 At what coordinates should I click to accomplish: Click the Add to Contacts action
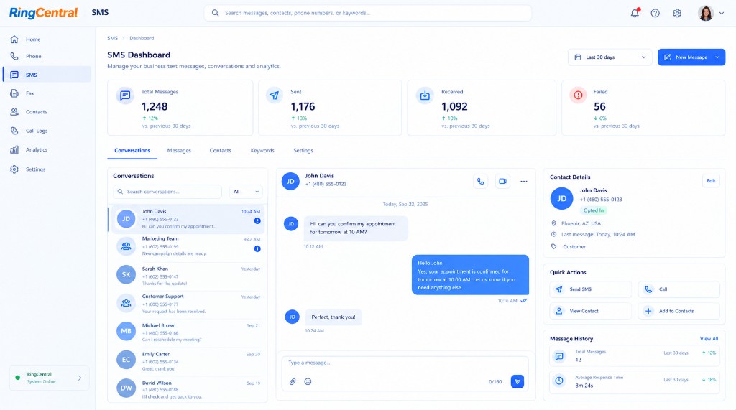click(678, 311)
